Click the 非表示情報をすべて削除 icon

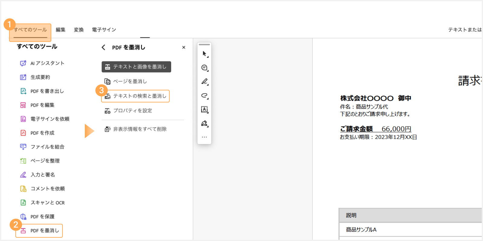107,129
